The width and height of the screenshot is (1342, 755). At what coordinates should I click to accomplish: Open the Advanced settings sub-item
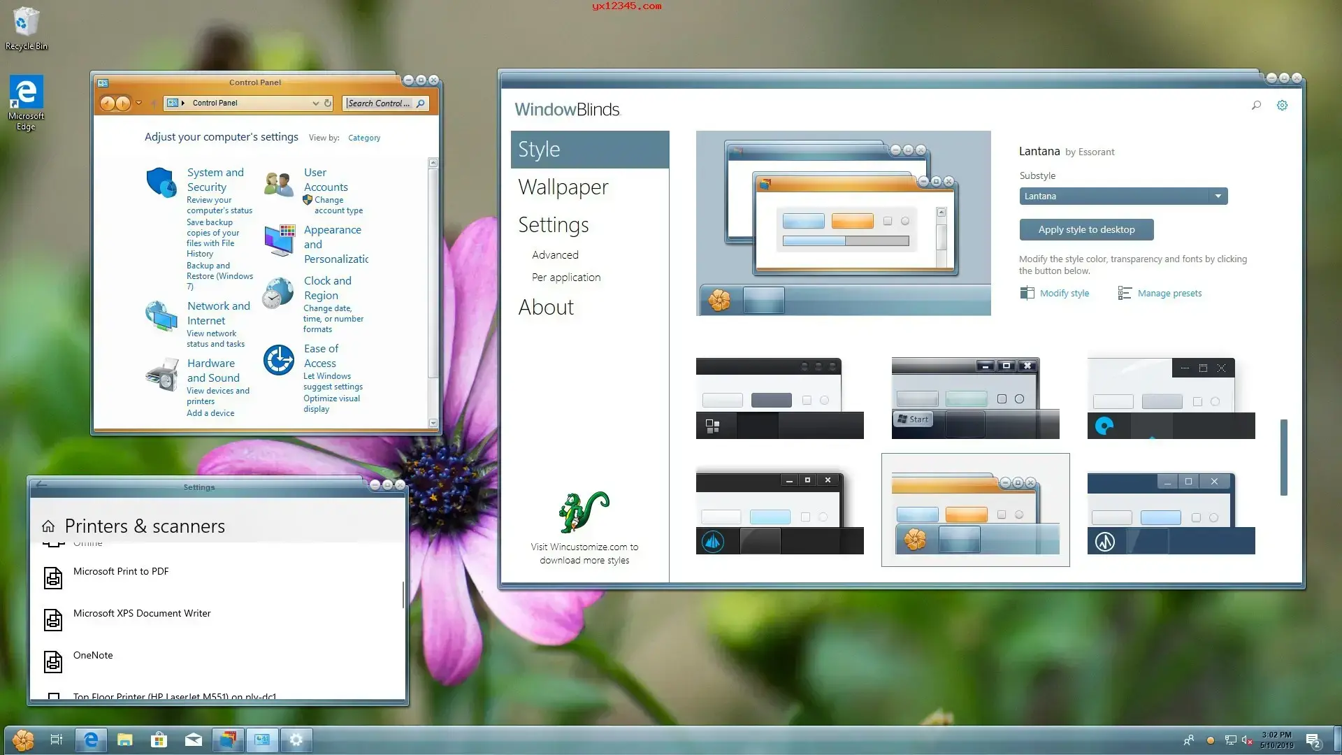click(x=555, y=255)
